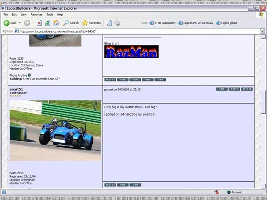Click 'Registered 18/1/05' text
Image resolution: width=267 pixels, height=200 pixels.
coord(22,62)
